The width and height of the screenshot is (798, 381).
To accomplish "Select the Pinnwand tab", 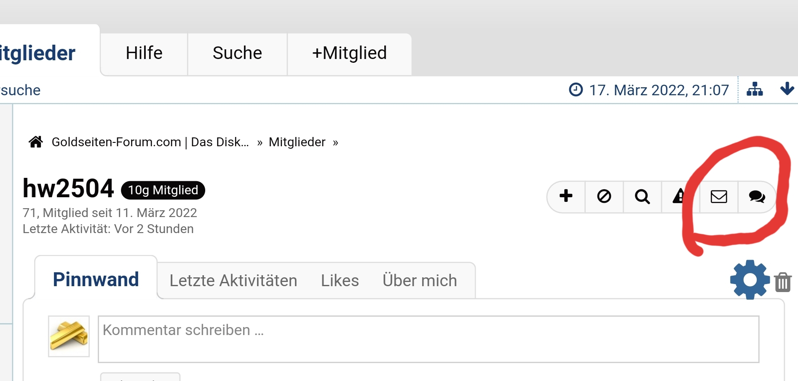I will (x=96, y=279).
